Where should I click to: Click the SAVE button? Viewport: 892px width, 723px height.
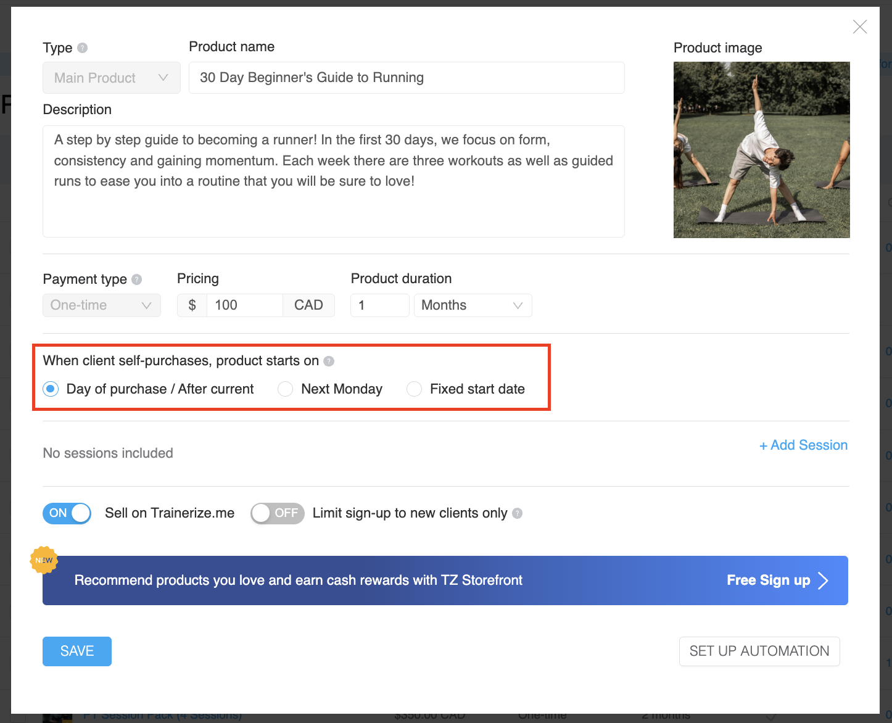tap(77, 651)
